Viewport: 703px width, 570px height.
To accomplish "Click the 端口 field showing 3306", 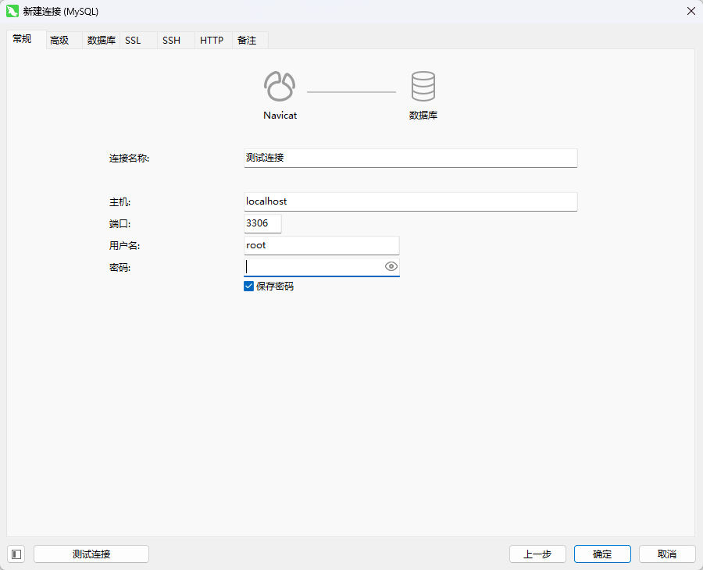I will click(x=262, y=223).
